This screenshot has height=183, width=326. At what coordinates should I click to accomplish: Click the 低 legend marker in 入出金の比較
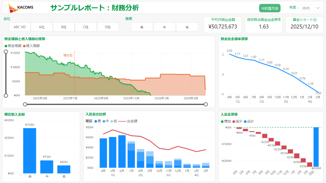coord(112,121)
